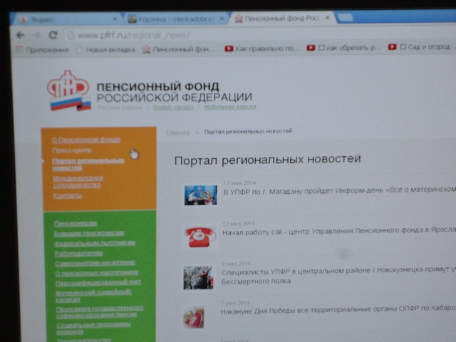
Task: Click the date 8 мая 2014
Action: tap(236, 264)
